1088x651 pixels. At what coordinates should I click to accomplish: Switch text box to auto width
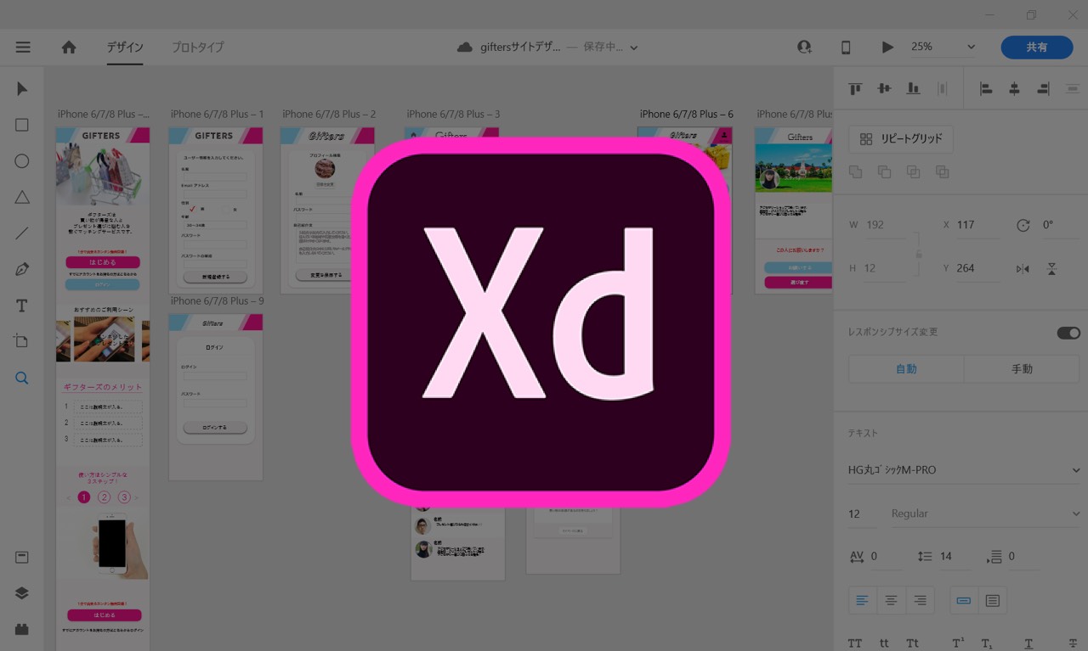tap(964, 600)
